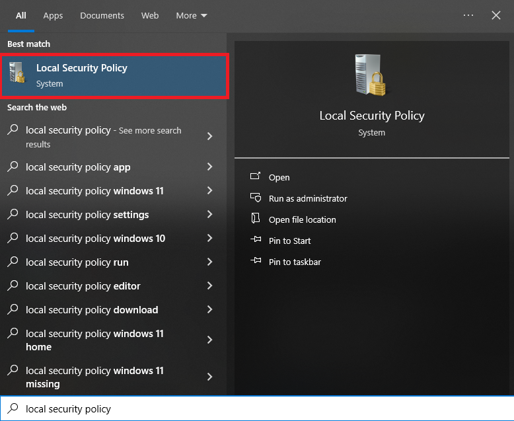Expand arrow for 'local security policy editor'
This screenshot has height=421, width=514.
click(210, 286)
